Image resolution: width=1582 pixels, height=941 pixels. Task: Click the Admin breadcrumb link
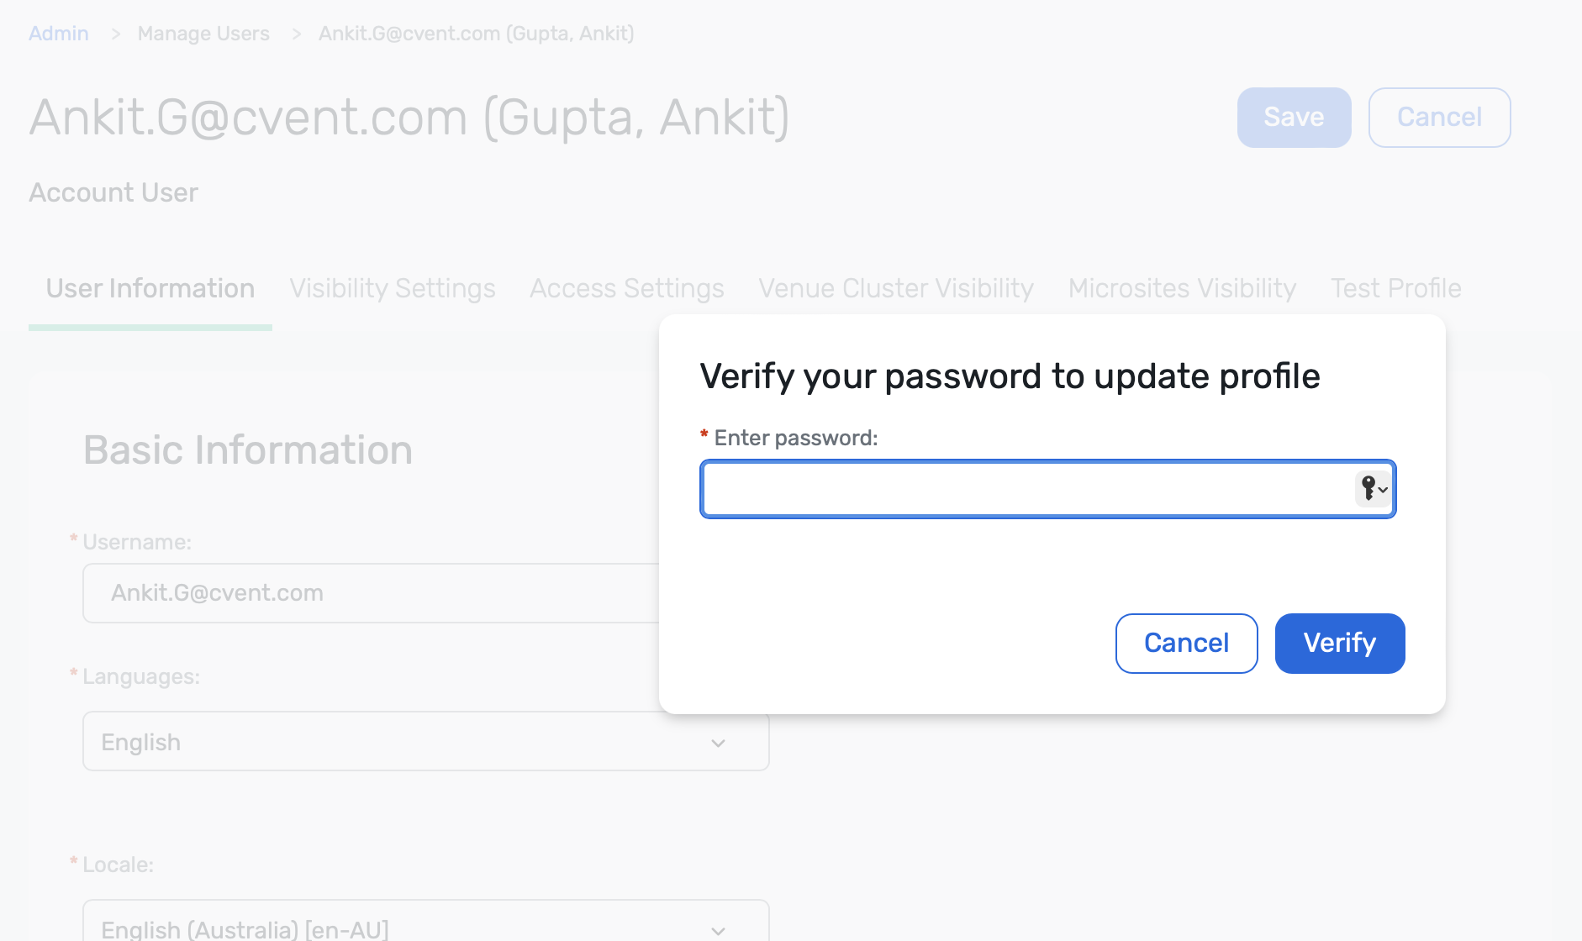[59, 34]
